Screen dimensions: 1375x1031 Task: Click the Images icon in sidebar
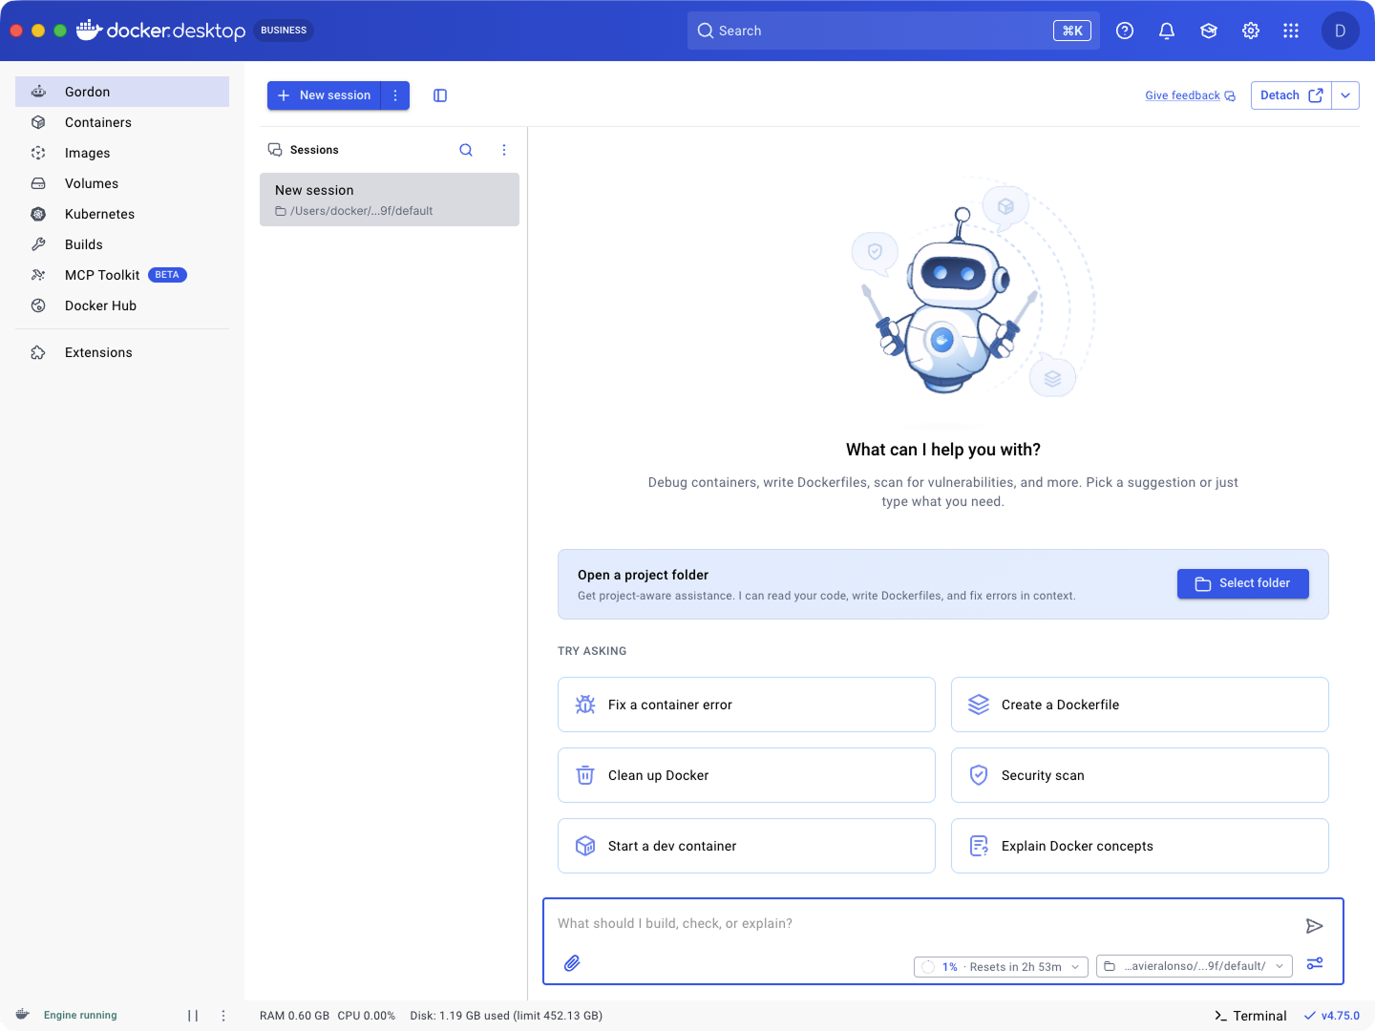[x=38, y=153]
